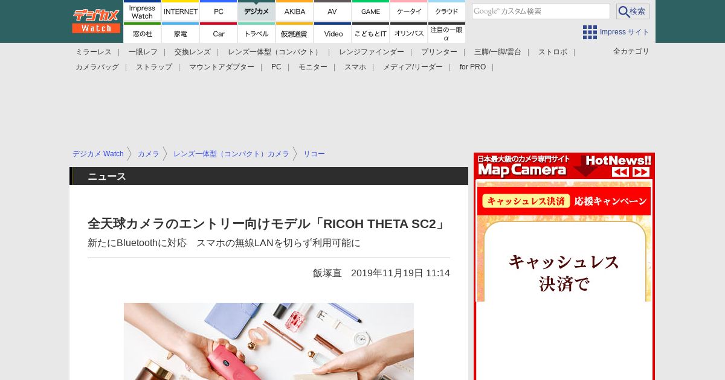The height and width of the screenshot is (380, 725).
Task: Click the Google custom search field
Action: [x=541, y=11]
